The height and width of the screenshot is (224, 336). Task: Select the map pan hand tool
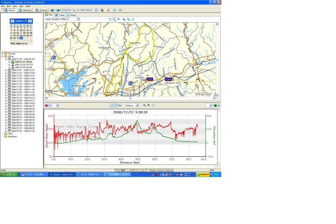(x=110, y=19)
